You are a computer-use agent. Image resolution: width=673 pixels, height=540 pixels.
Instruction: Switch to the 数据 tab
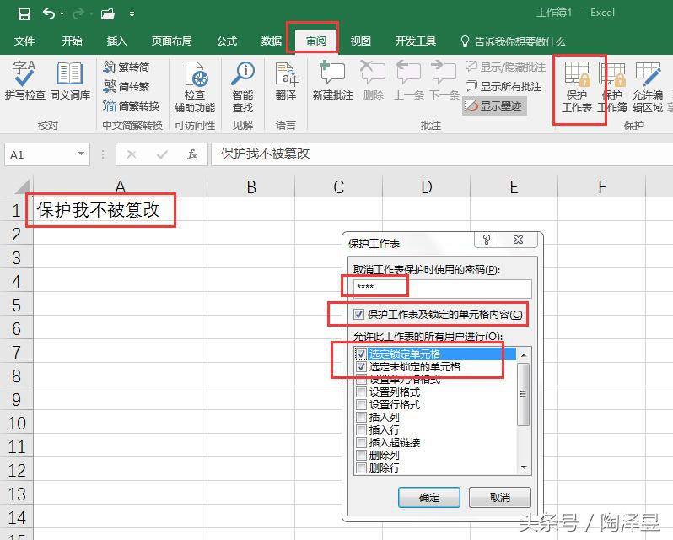pos(272,41)
